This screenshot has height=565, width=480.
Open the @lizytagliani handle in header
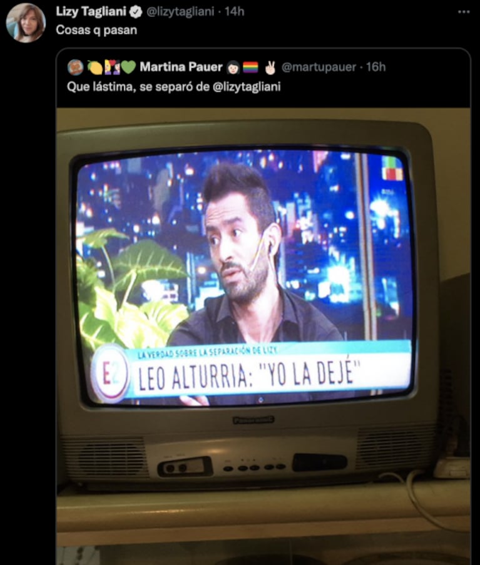click(180, 12)
